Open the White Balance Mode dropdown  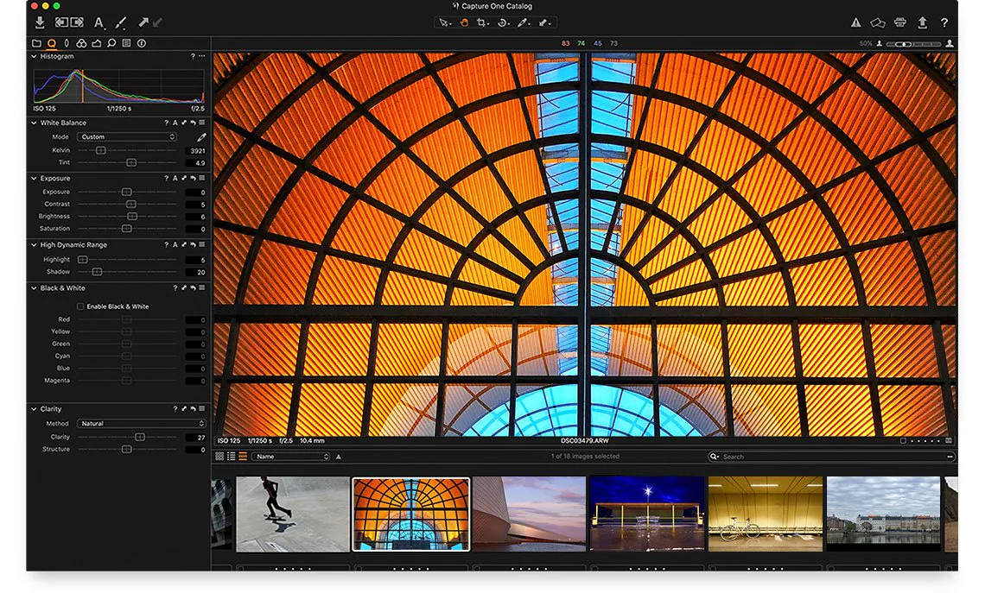click(127, 136)
